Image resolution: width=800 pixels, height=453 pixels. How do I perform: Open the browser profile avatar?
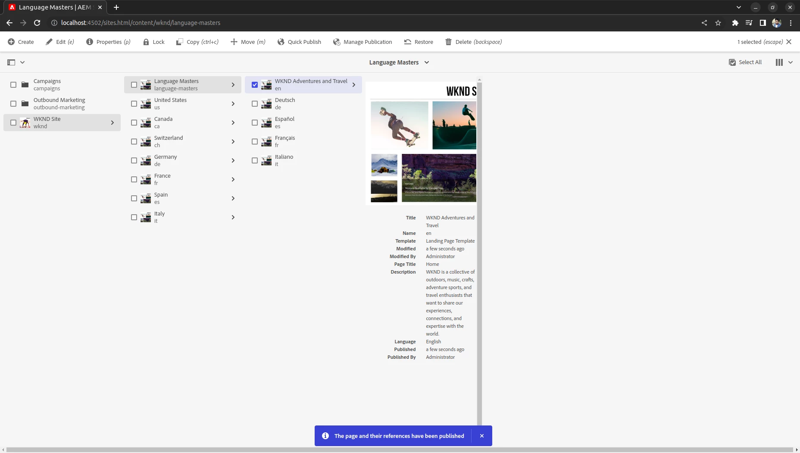(777, 23)
